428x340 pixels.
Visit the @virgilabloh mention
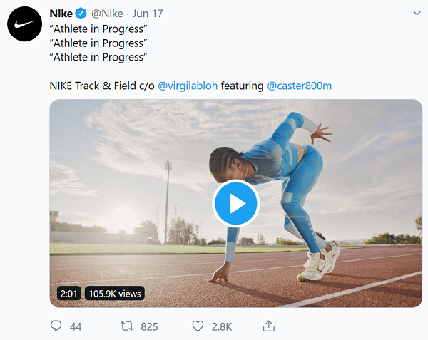pyautogui.click(x=188, y=86)
